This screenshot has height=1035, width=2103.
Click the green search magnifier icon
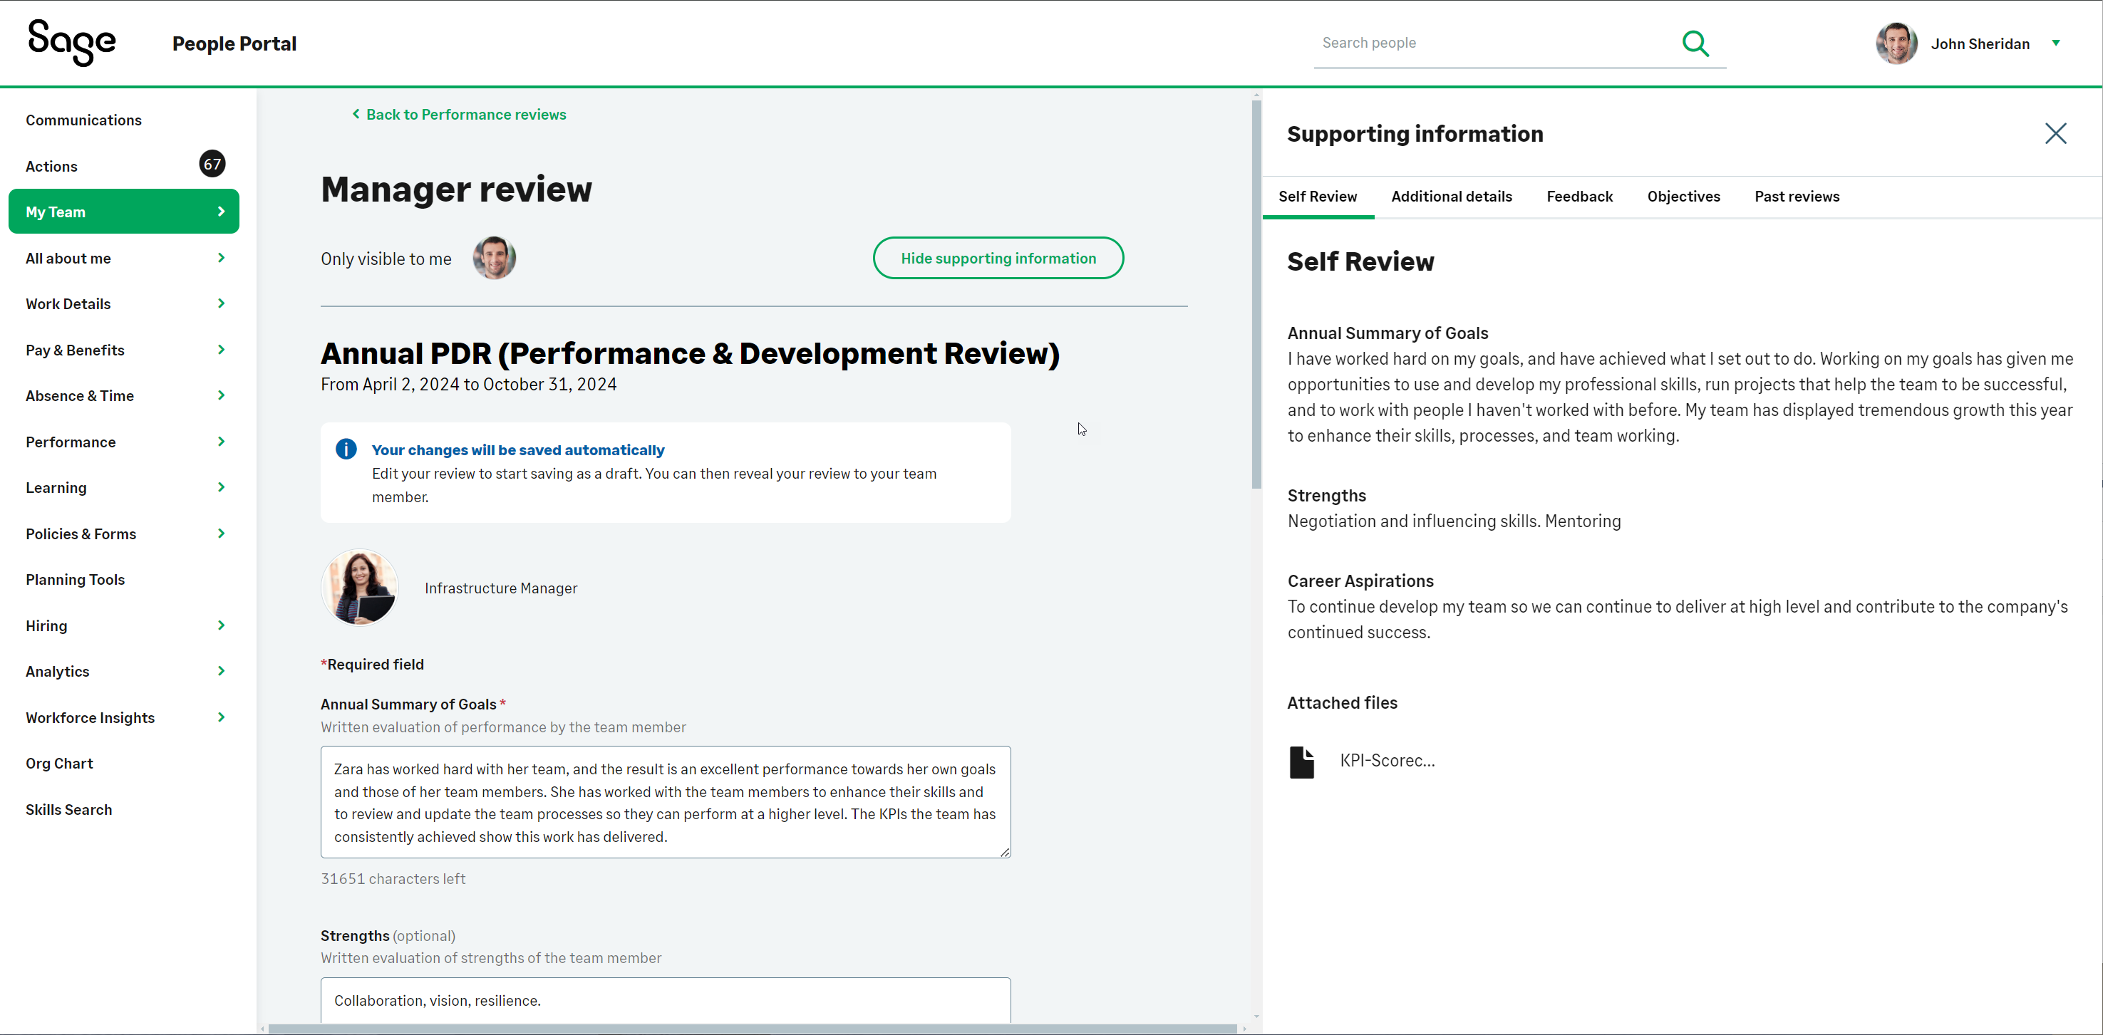click(1695, 43)
